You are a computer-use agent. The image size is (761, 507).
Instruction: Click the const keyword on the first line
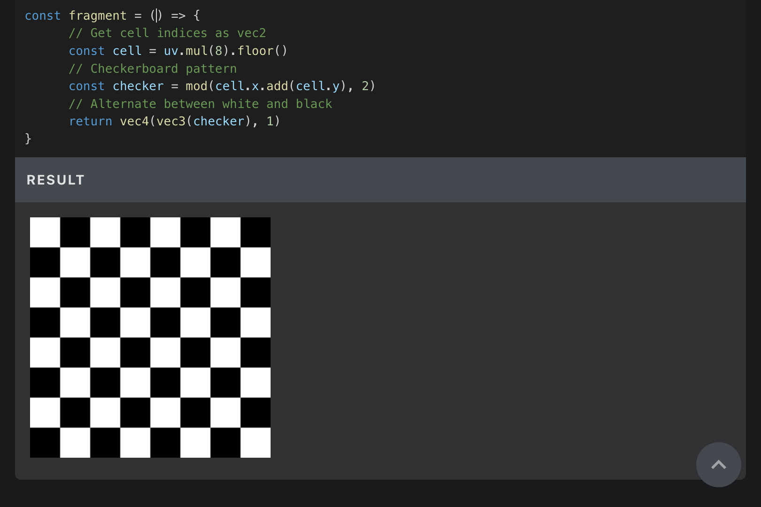pos(43,15)
